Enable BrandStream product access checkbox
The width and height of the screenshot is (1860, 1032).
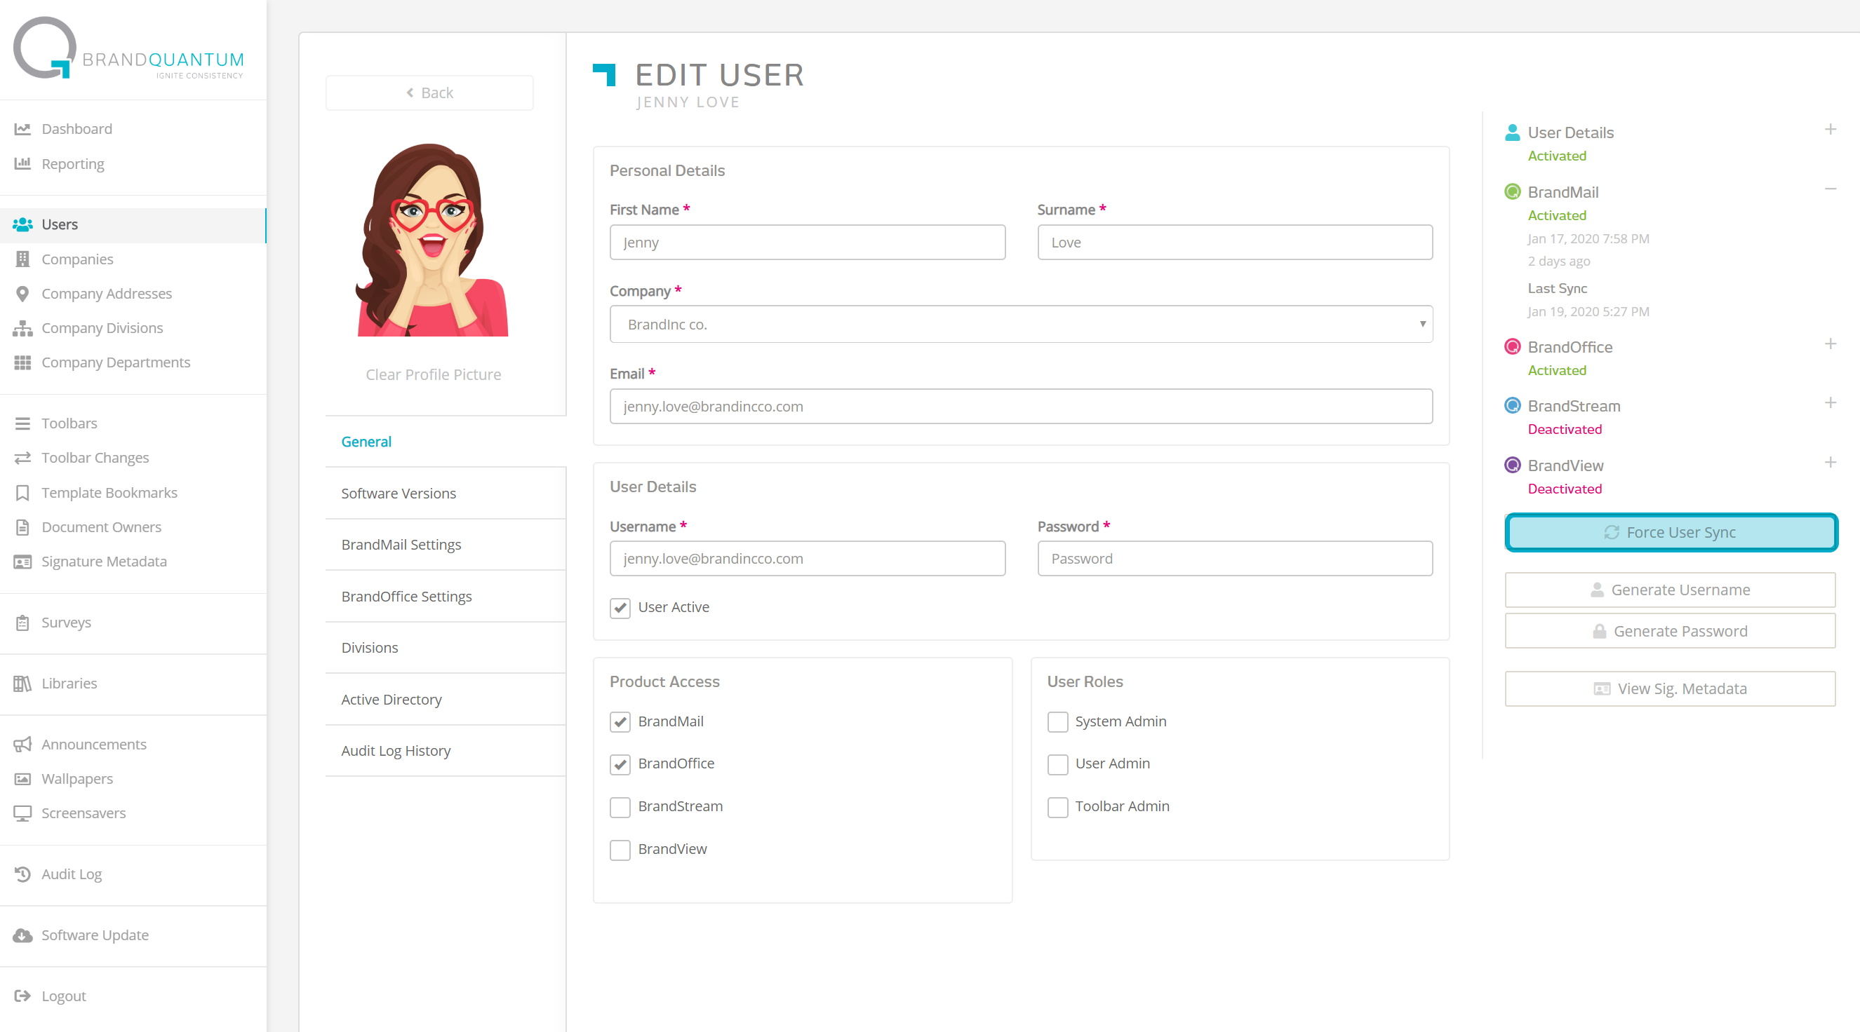[620, 807]
